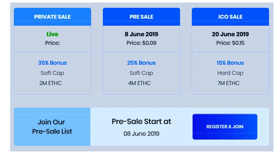
Task: Click the 35% Bonus link
Action: pos(52,63)
